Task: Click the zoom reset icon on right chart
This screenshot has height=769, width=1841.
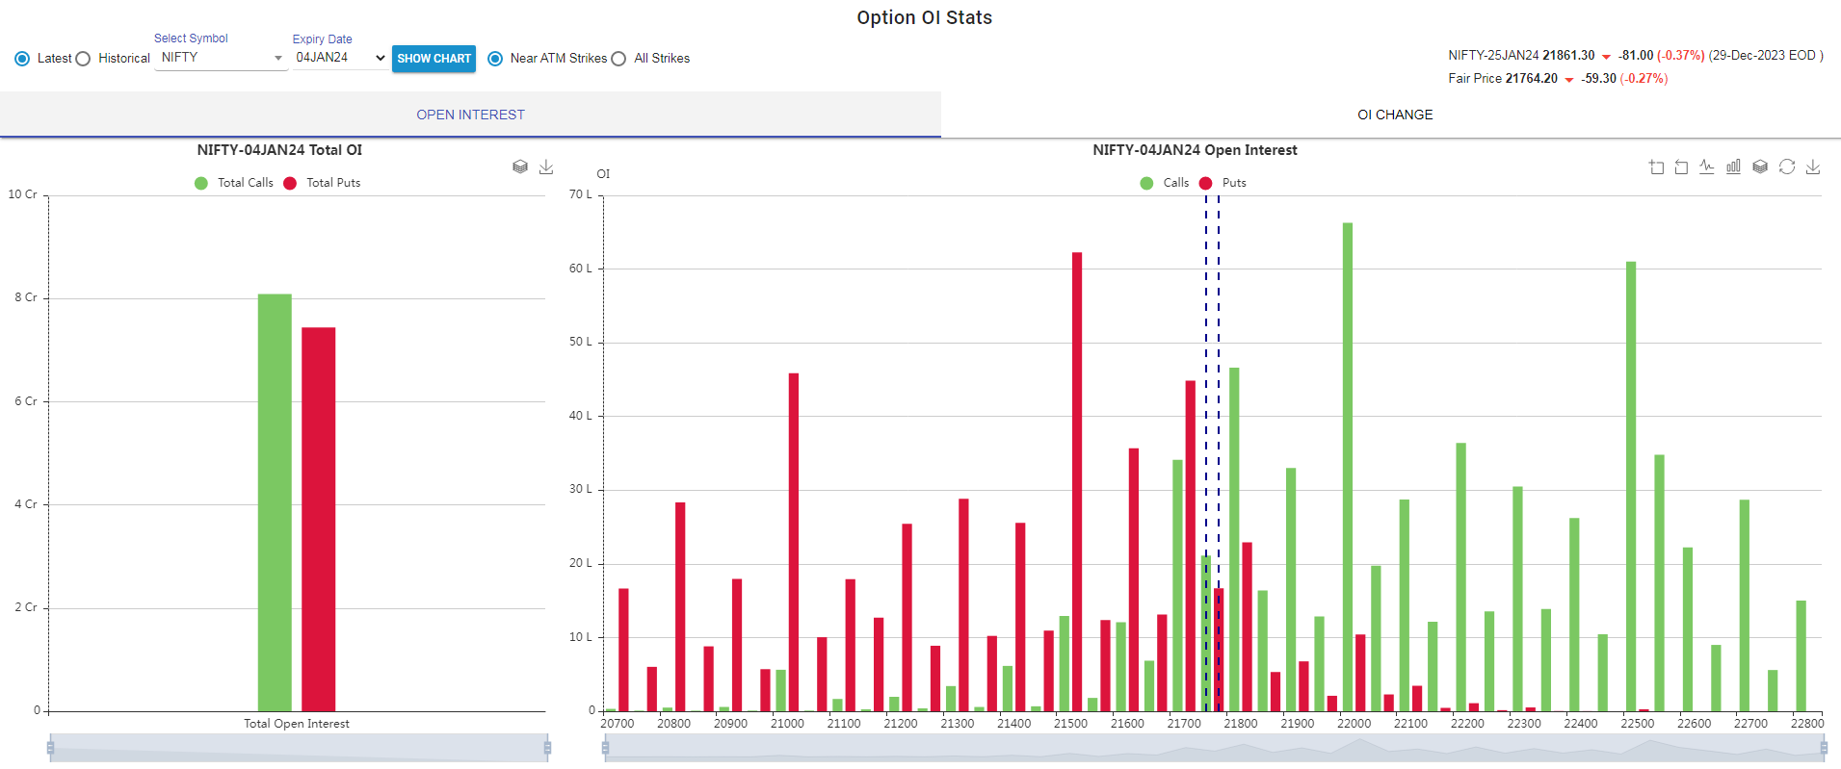Action: point(1681,167)
